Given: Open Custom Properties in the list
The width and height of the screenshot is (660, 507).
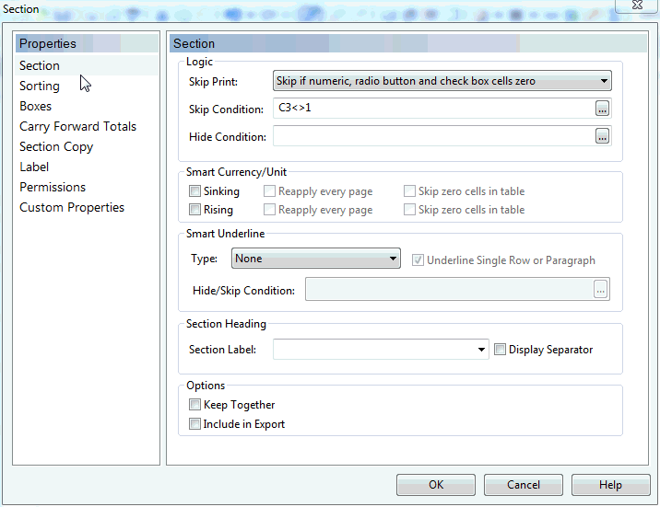Looking at the screenshot, I should point(72,208).
